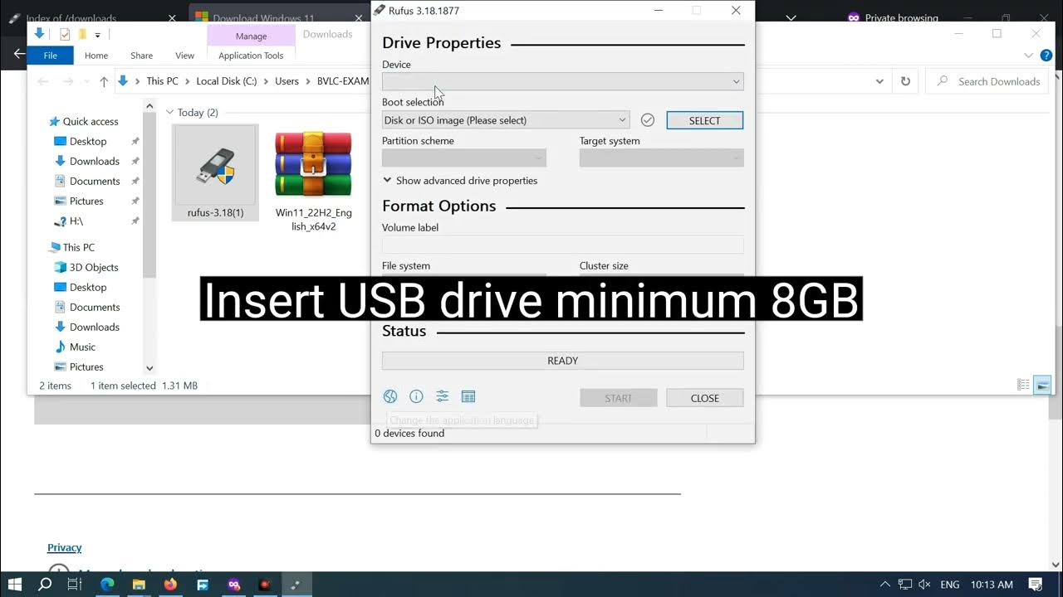1063x597 pixels.
Task: Switch Explorer to large icons view
Action: [x=1042, y=385]
